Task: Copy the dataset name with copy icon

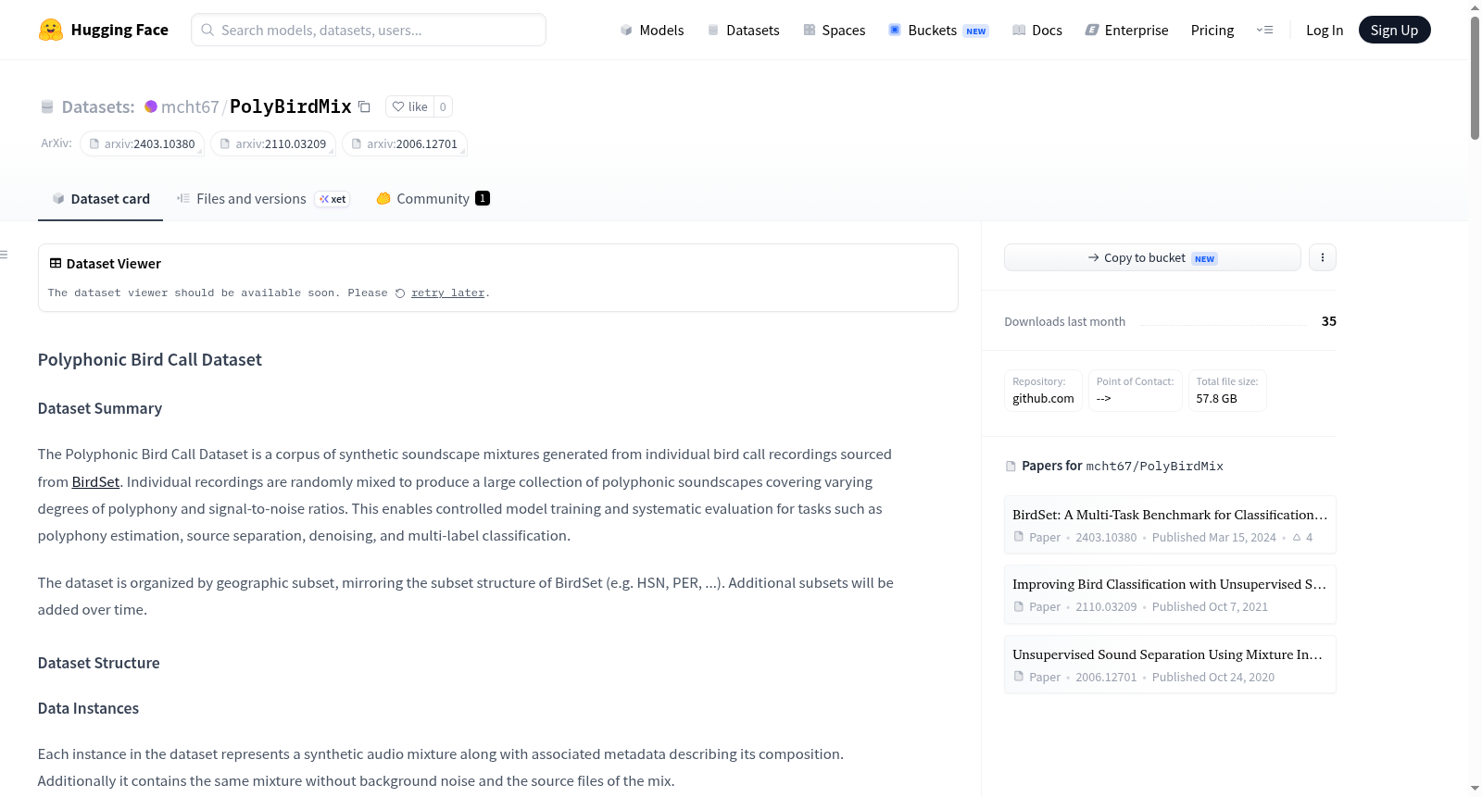Action: (365, 106)
